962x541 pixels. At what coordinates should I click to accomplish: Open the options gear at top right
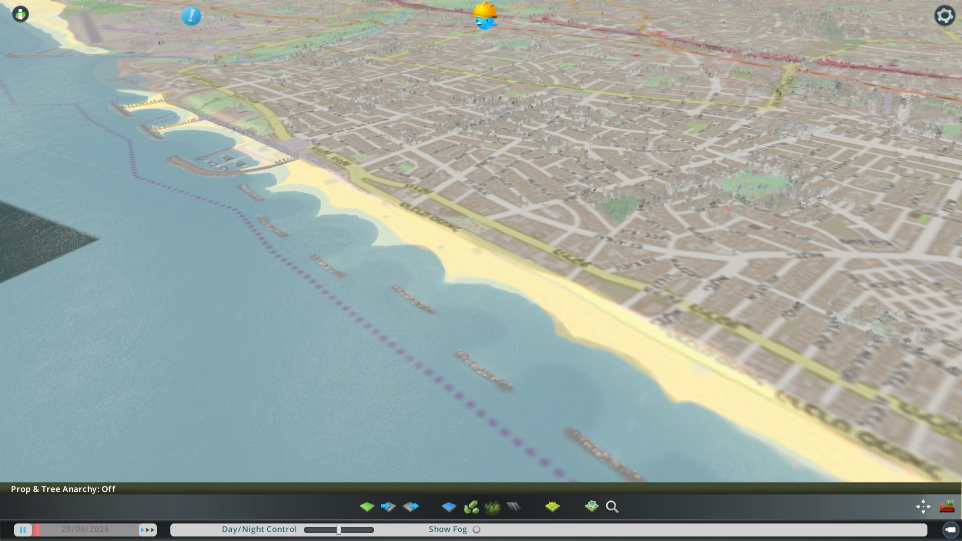pos(944,16)
